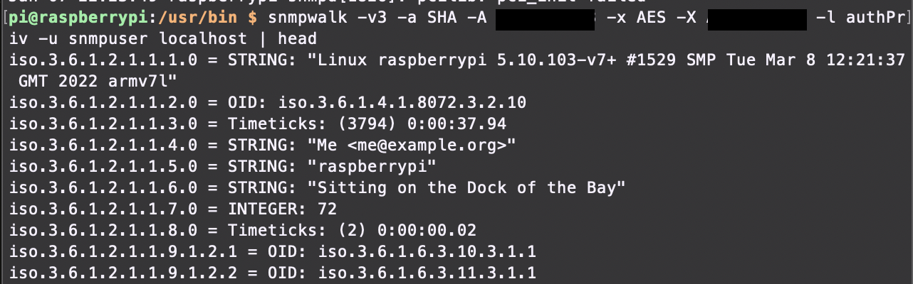Click the iso.3.6.1.6.3.11.3.1.1 OID value

tap(427, 273)
